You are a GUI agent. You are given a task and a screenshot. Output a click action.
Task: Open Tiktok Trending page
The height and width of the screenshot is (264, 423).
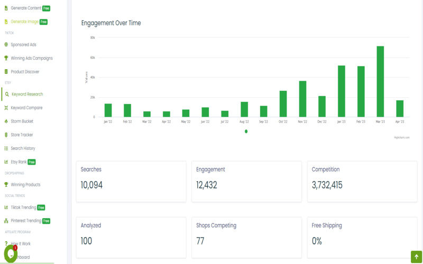coord(23,208)
